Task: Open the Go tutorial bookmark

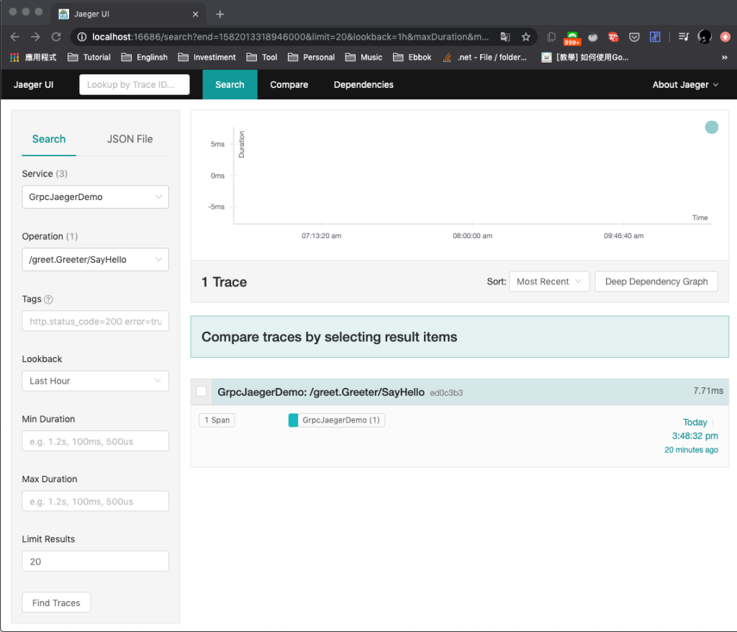Action: point(585,58)
